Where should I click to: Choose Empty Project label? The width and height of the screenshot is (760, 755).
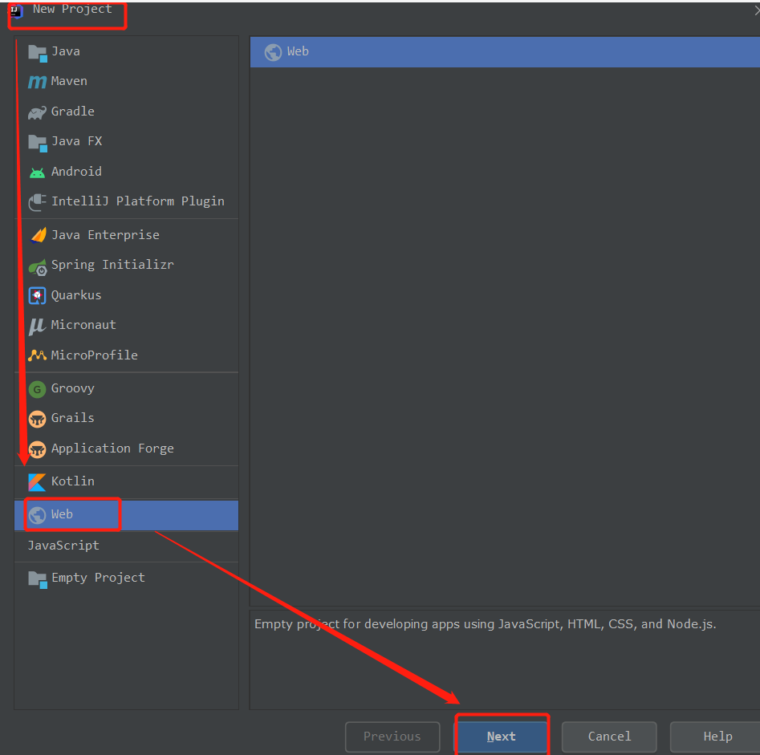pos(99,578)
